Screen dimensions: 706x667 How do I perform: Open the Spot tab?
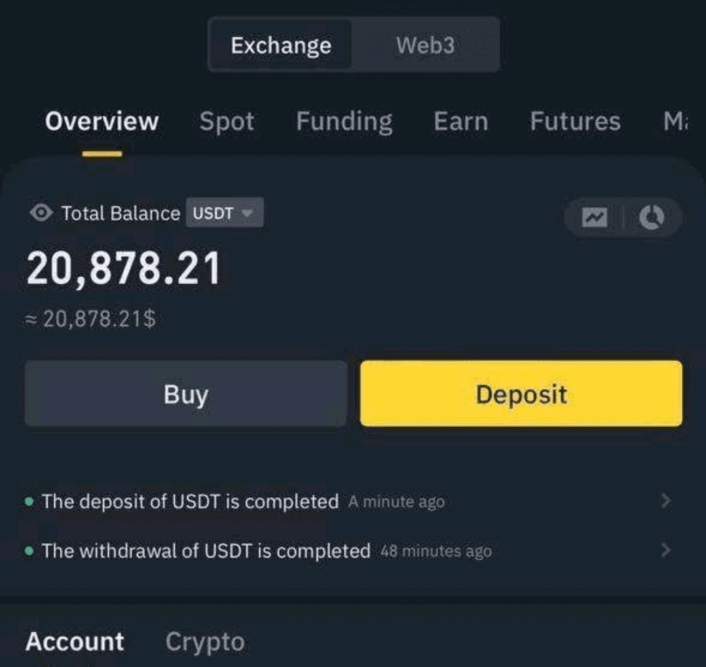[x=227, y=122]
